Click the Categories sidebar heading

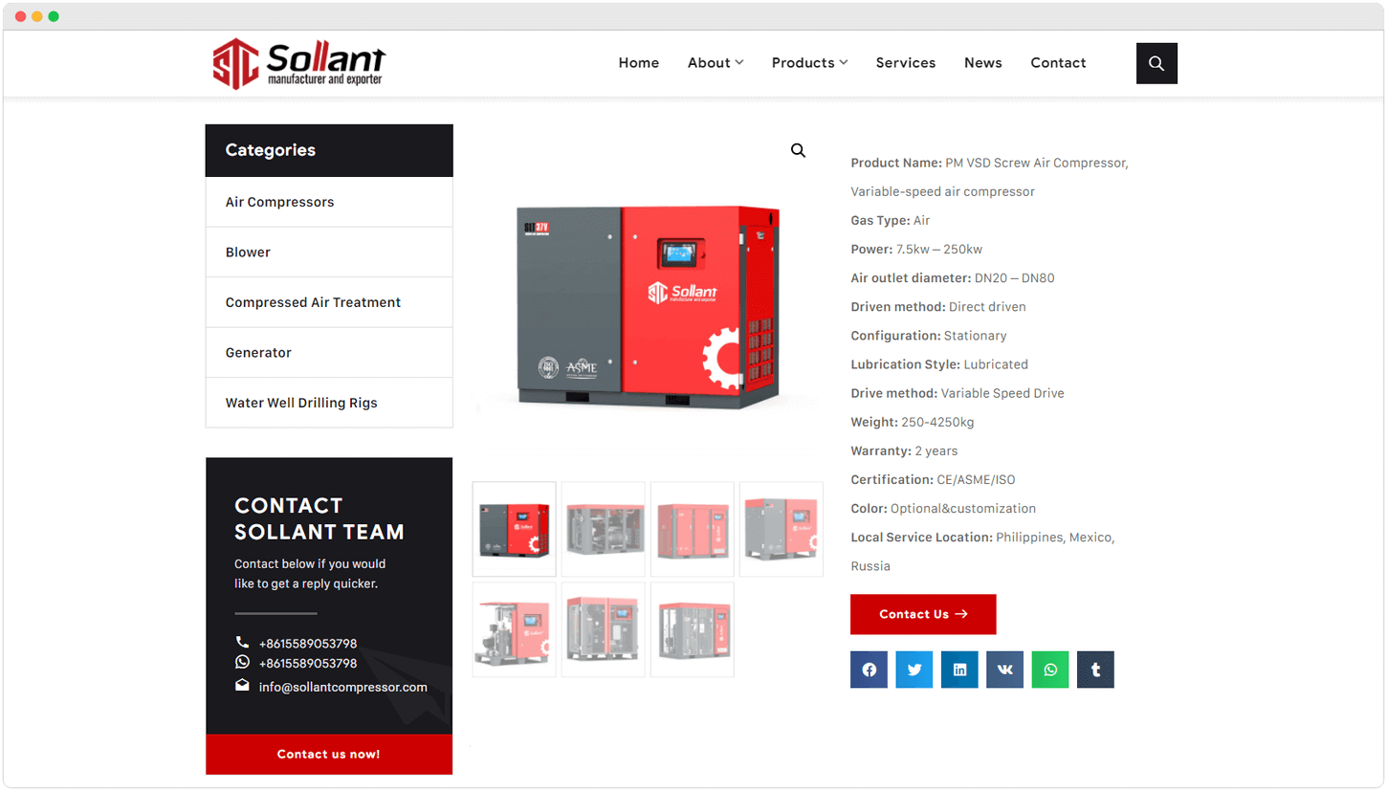(271, 150)
